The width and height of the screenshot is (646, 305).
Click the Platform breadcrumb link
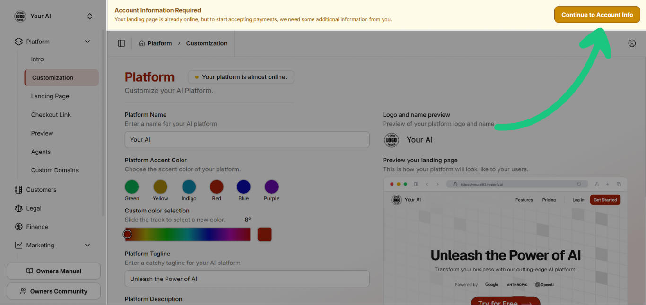(x=160, y=43)
